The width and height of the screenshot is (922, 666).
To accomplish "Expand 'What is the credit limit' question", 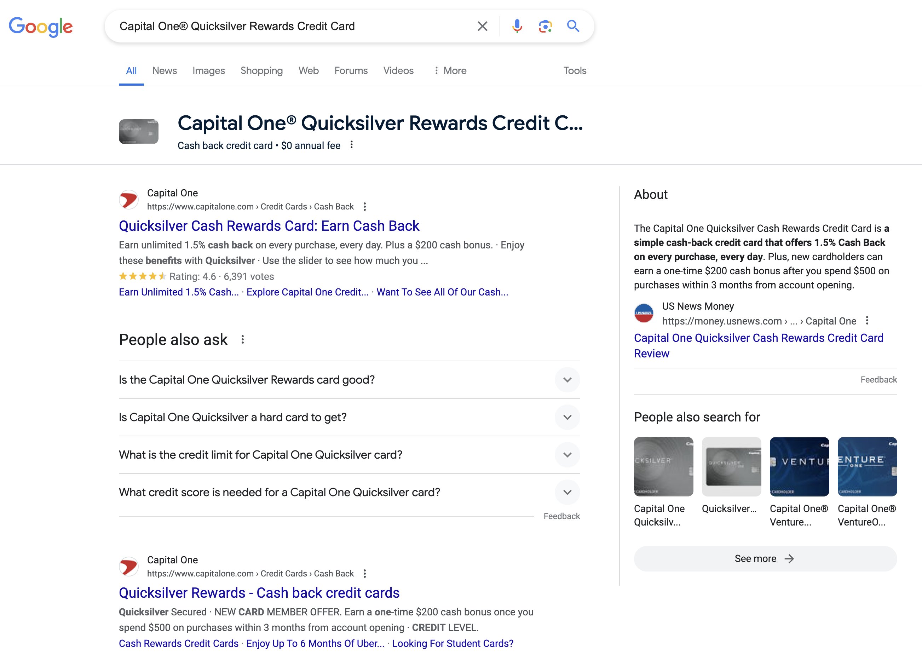I will 567,455.
